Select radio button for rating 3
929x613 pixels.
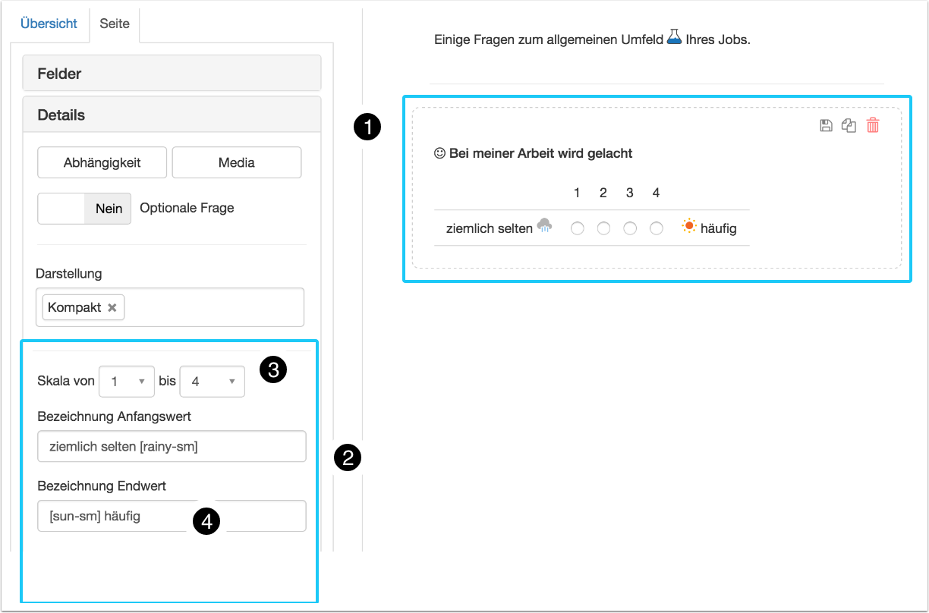[x=630, y=228]
